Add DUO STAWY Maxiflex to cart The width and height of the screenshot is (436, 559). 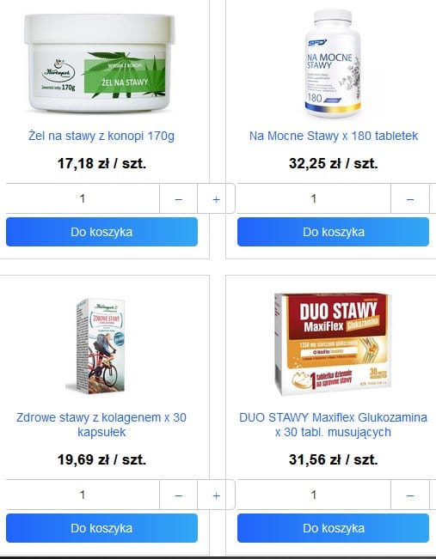pyautogui.click(x=333, y=528)
